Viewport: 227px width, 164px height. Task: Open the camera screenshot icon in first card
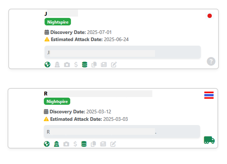click(67, 65)
